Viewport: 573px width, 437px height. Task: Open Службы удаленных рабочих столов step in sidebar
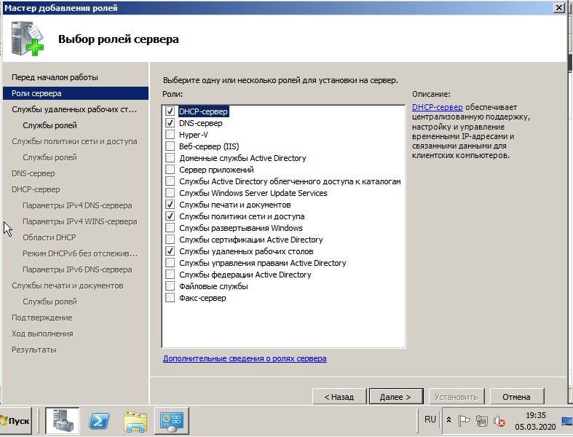click(x=74, y=109)
